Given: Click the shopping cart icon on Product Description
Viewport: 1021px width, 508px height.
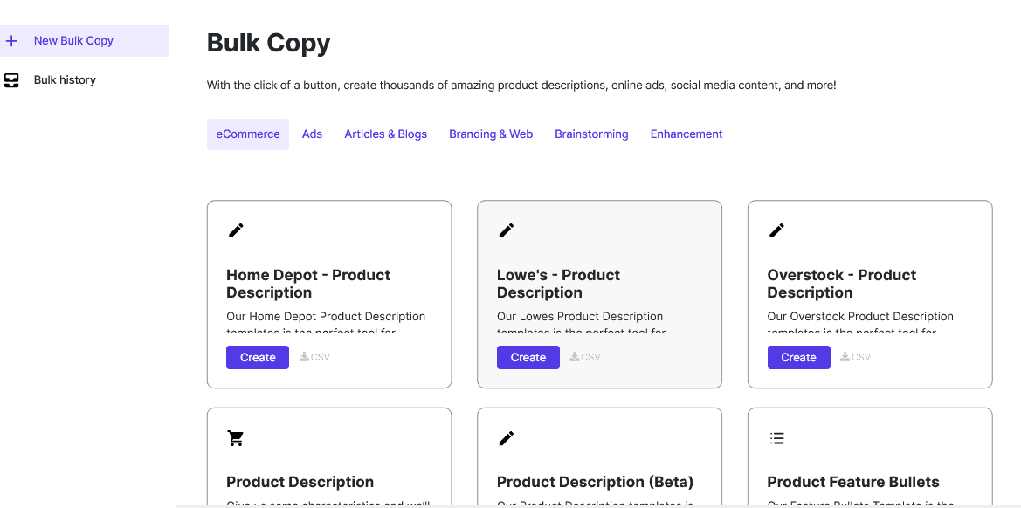Looking at the screenshot, I should coord(236,437).
